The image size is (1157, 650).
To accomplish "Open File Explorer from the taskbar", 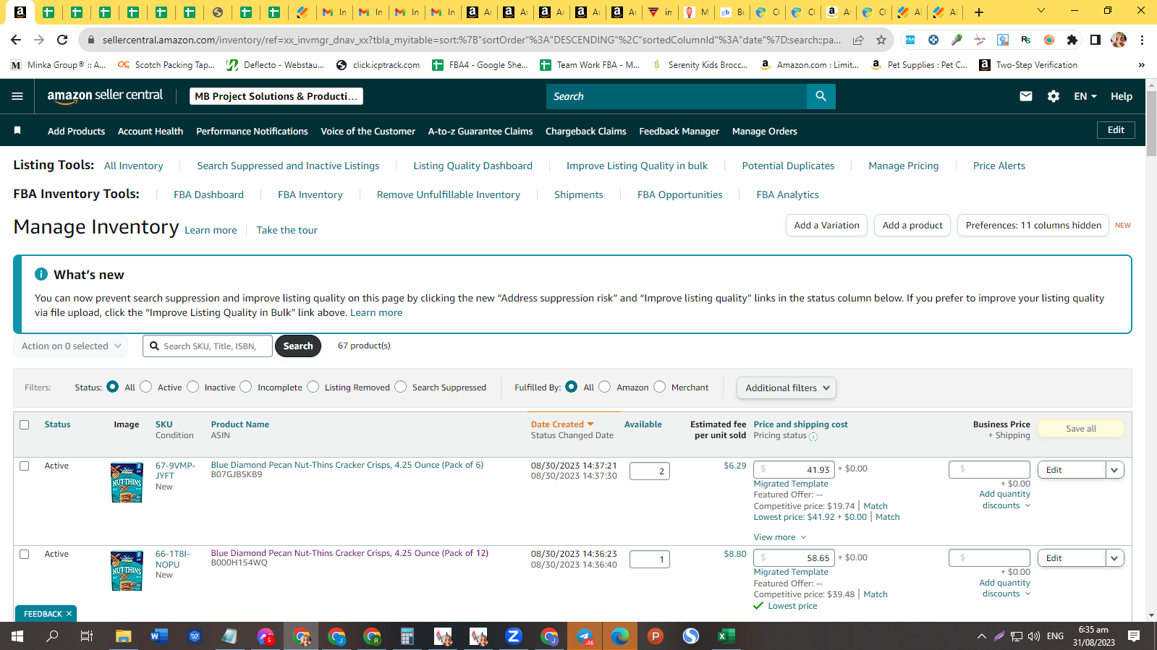I will (124, 636).
